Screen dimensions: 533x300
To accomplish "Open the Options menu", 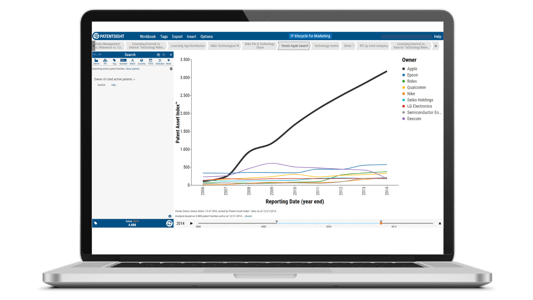I will point(207,37).
